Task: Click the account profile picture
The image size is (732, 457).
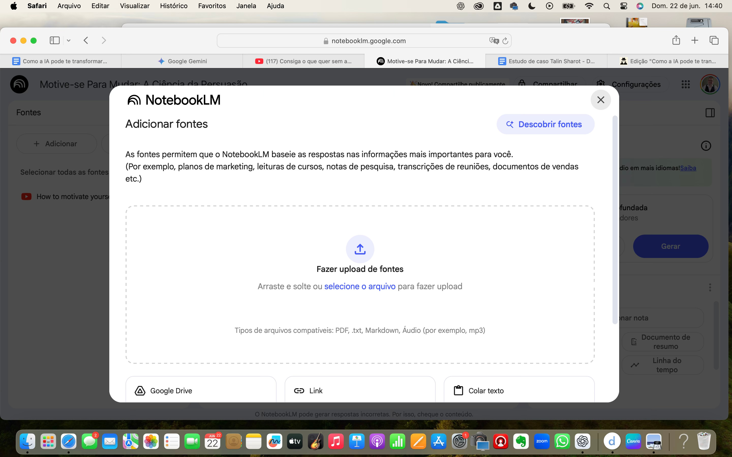Action: coord(710,84)
